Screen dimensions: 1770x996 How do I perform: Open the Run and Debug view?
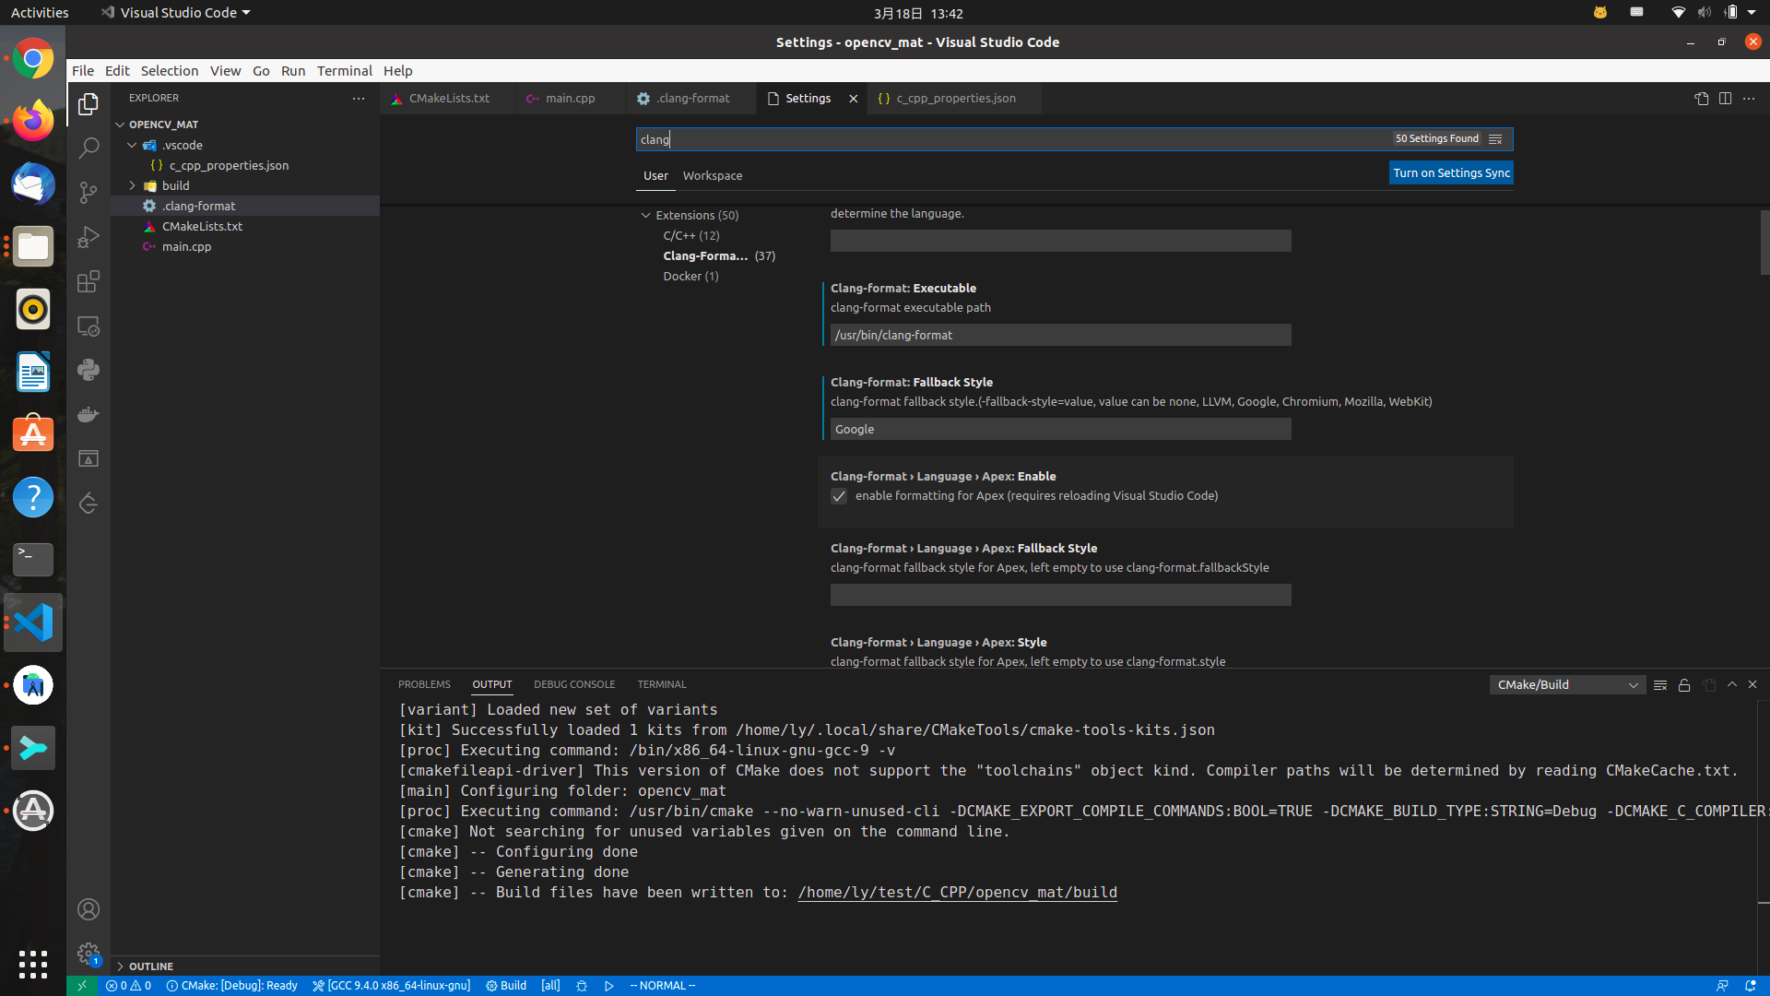pyautogui.click(x=88, y=237)
